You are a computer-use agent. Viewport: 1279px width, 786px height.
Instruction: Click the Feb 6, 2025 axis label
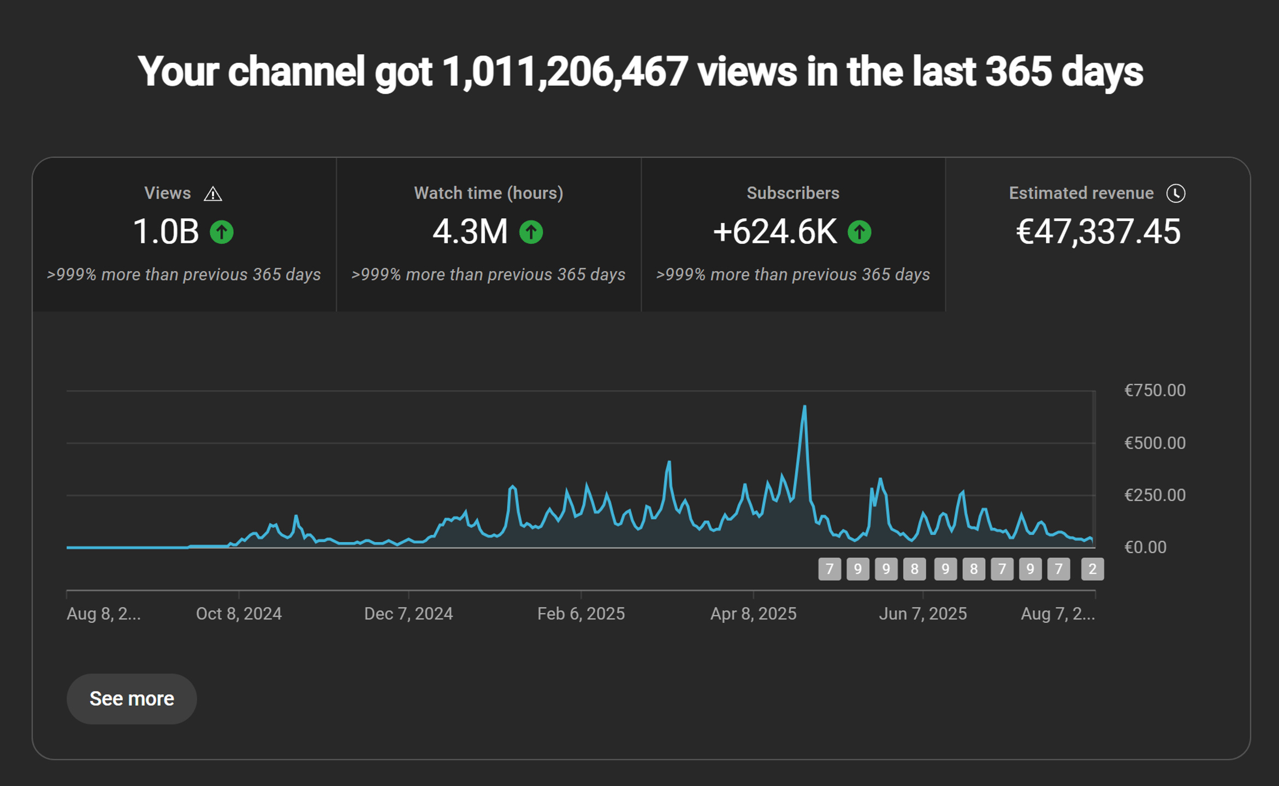(x=581, y=614)
